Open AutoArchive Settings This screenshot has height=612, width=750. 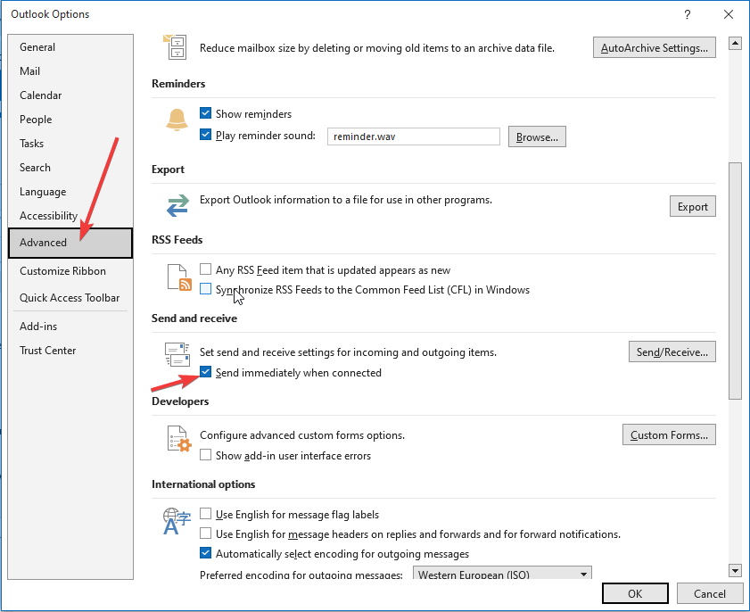[654, 46]
